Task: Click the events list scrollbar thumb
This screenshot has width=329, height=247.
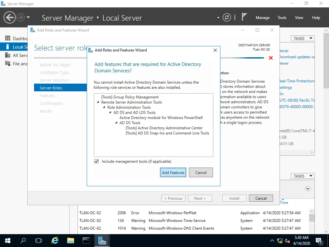Action: pos(312,218)
